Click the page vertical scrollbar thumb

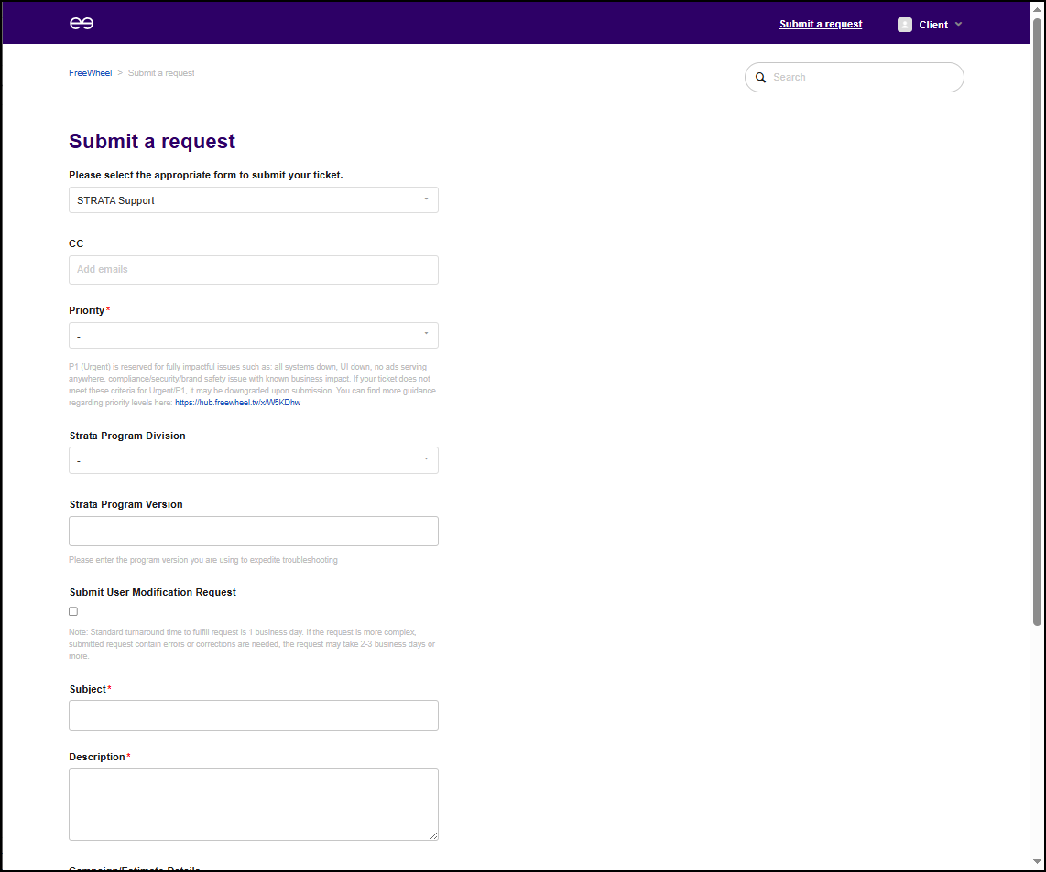click(1038, 322)
